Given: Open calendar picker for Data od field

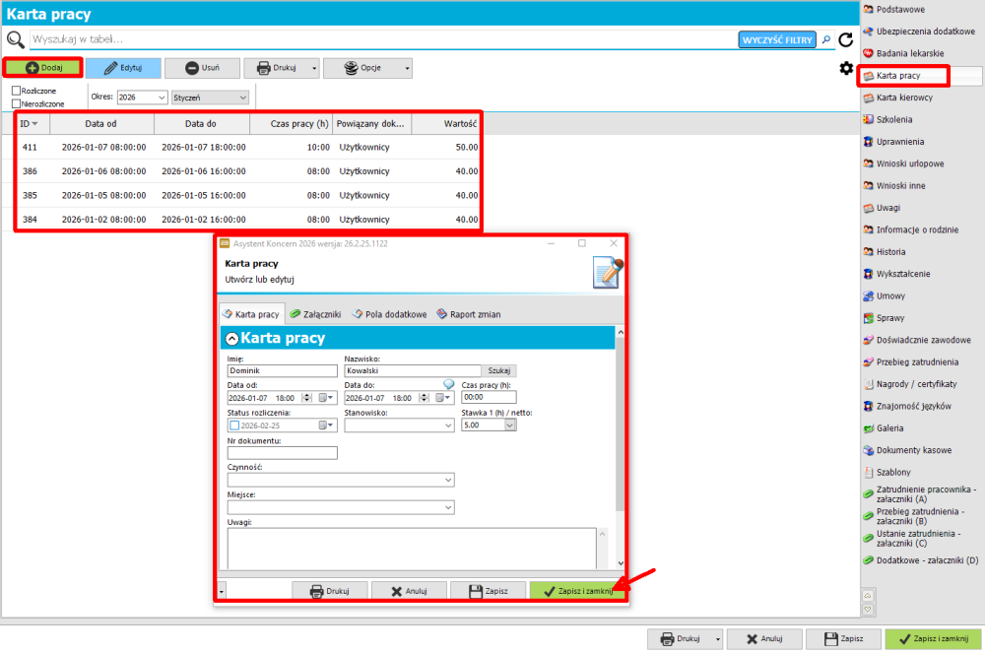Looking at the screenshot, I should (328, 398).
